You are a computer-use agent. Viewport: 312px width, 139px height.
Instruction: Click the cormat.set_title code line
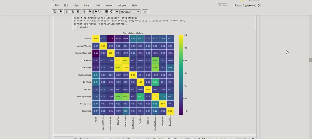coord(100,24)
